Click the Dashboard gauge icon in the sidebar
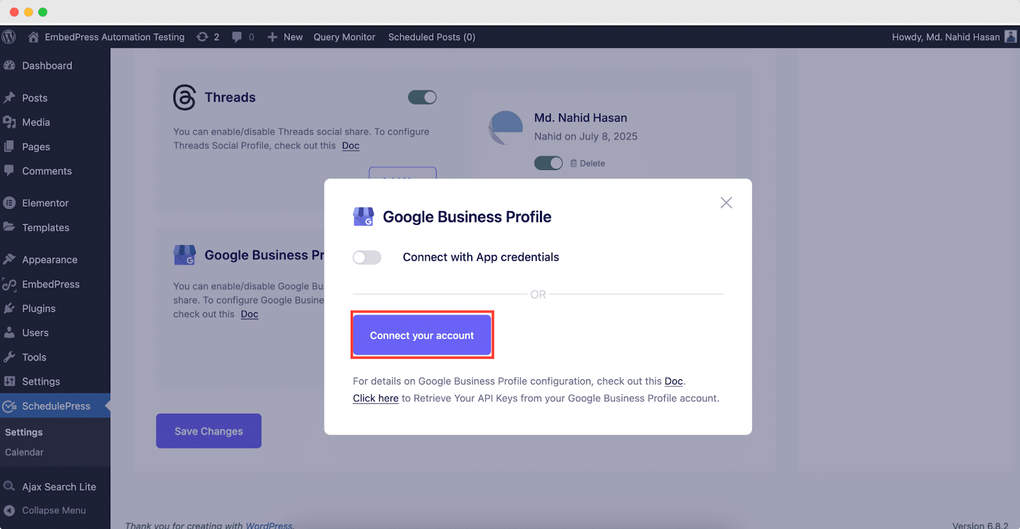The image size is (1020, 529). coord(10,65)
